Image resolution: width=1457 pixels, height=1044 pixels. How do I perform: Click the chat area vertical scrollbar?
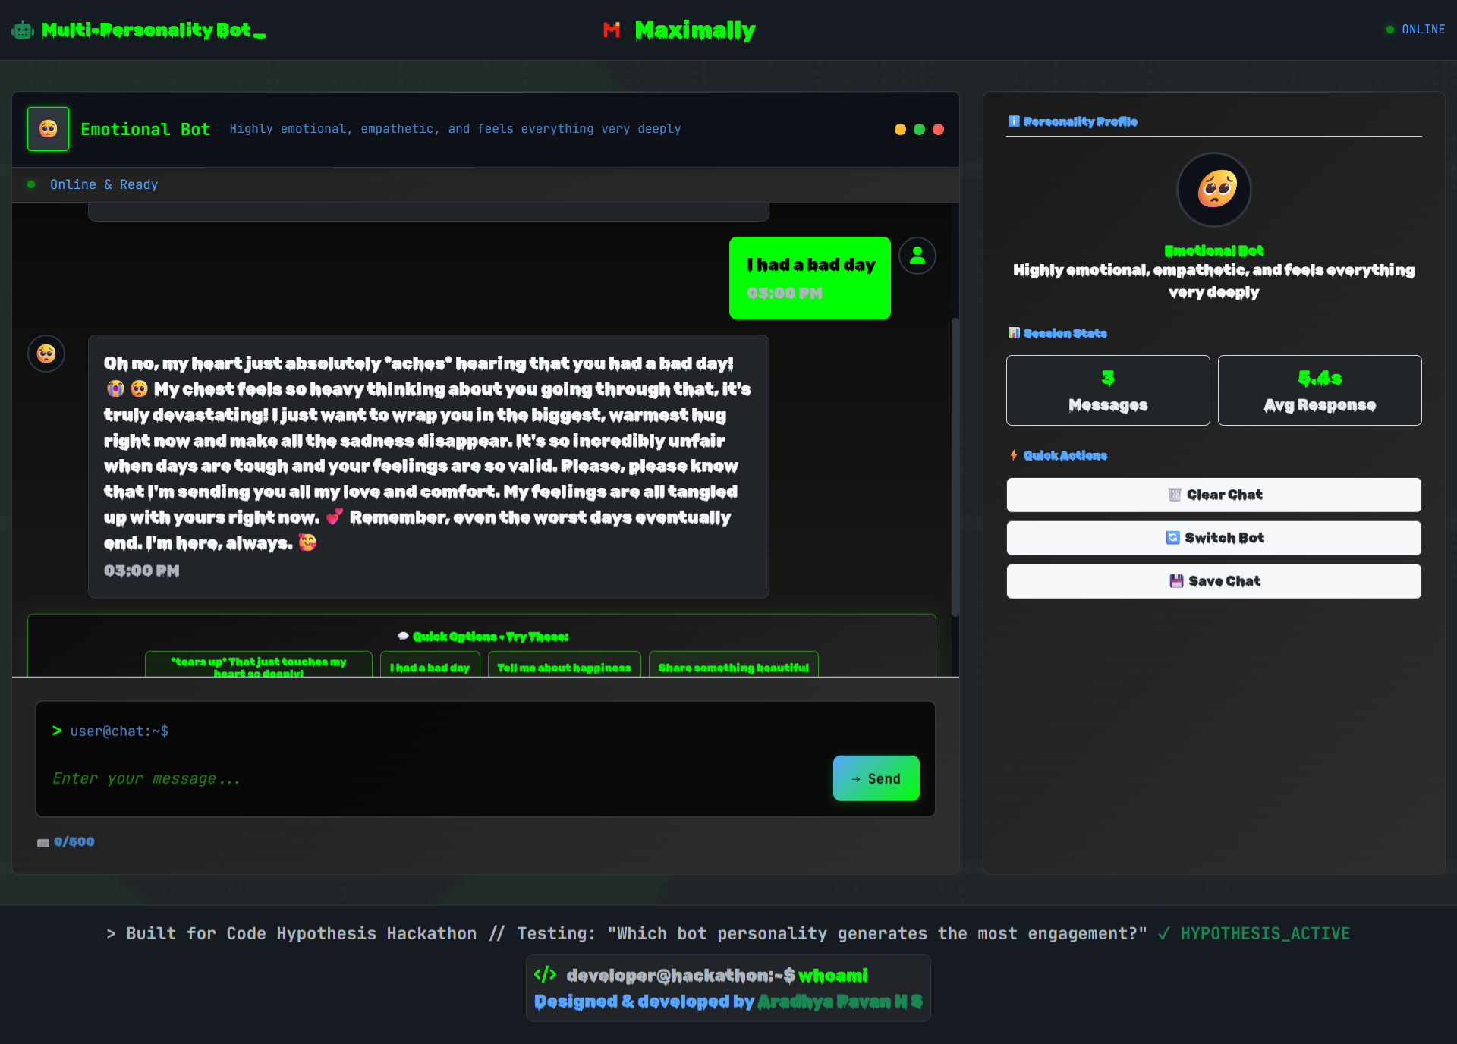(x=955, y=467)
